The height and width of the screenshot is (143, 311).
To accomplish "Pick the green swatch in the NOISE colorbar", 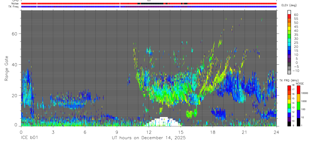I will pos(298,106).
